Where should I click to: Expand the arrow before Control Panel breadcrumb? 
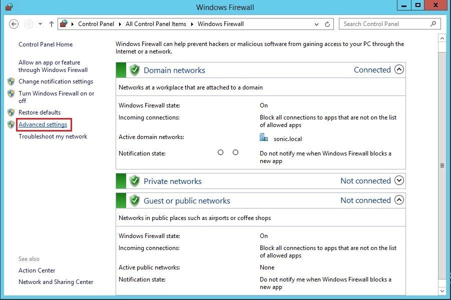(72, 24)
